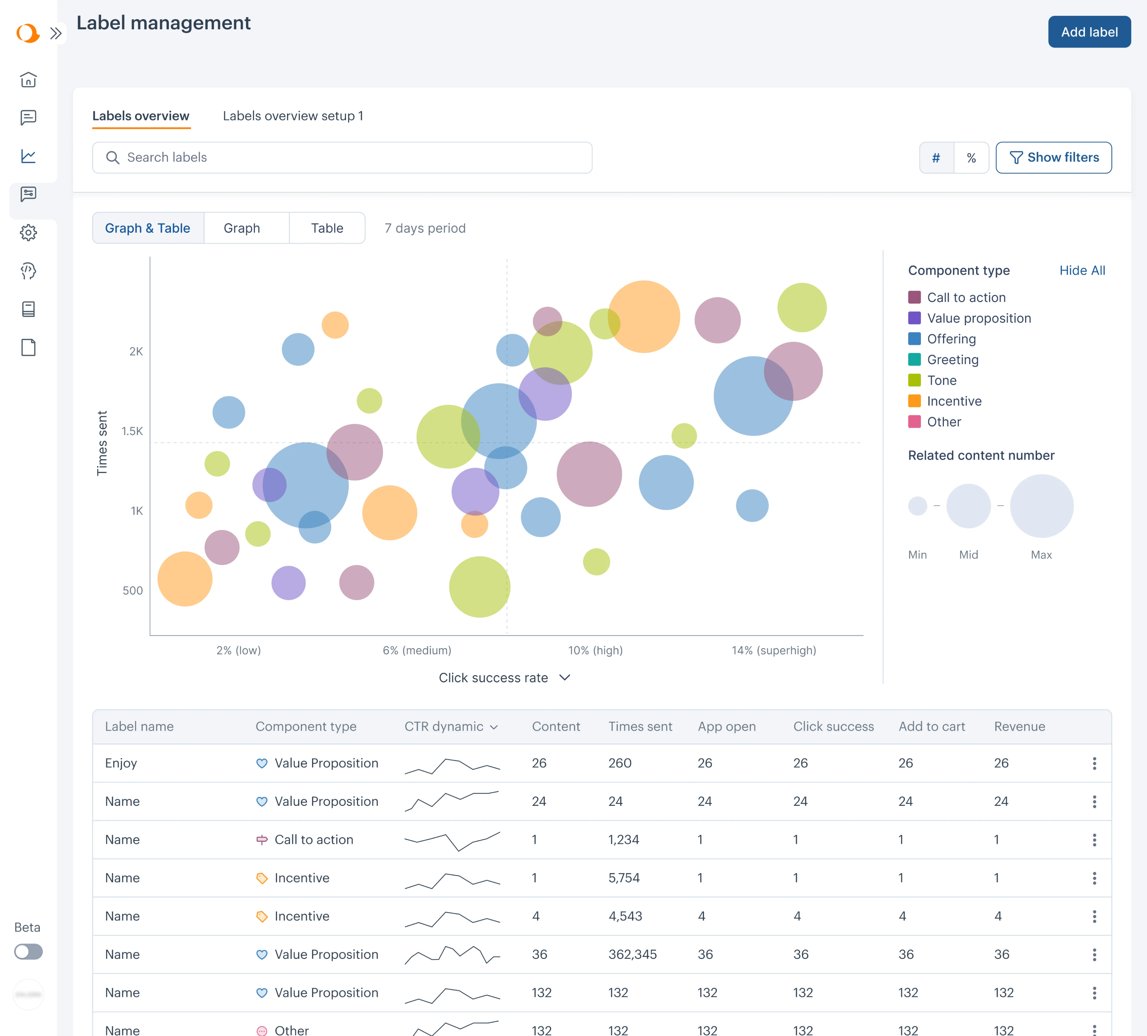Collapse the sidebar with the double-chevron icon
This screenshot has width=1147, height=1036.
coord(56,33)
